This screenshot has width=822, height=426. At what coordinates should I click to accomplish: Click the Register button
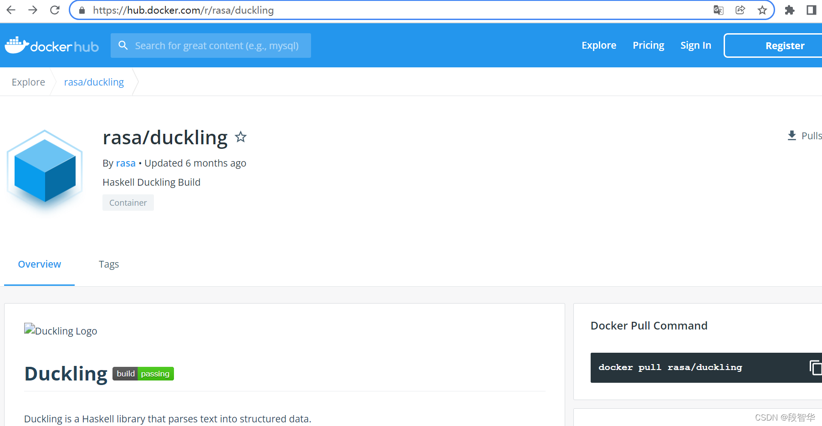coord(773,46)
